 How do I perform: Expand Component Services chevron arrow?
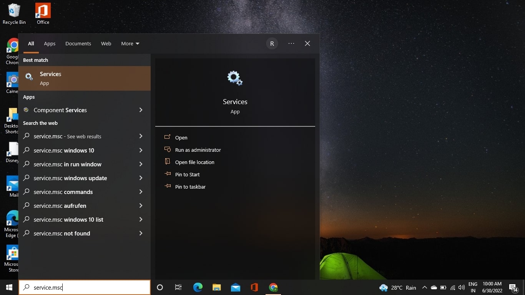pyautogui.click(x=141, y=110)
